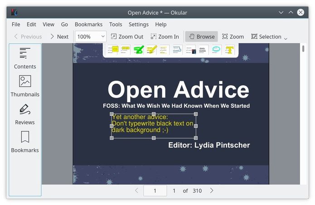
Task: Select the Inline Note annotation tool
Action: click(125, 50)
